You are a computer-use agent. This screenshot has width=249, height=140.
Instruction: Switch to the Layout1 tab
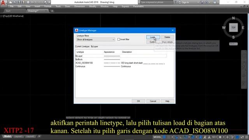coord(18,136)
